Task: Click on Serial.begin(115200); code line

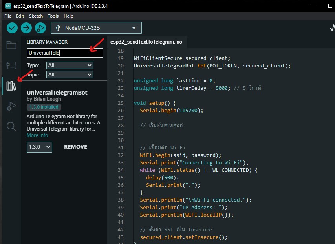Action: (171, 110)
